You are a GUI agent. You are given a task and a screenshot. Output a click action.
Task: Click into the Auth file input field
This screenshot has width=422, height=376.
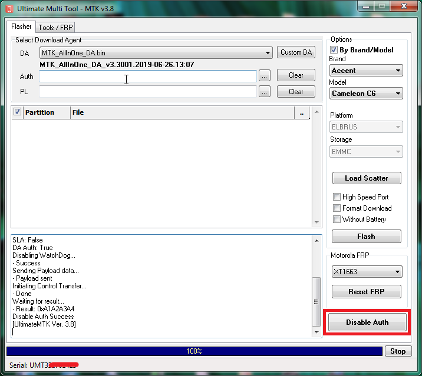(148, 76)
